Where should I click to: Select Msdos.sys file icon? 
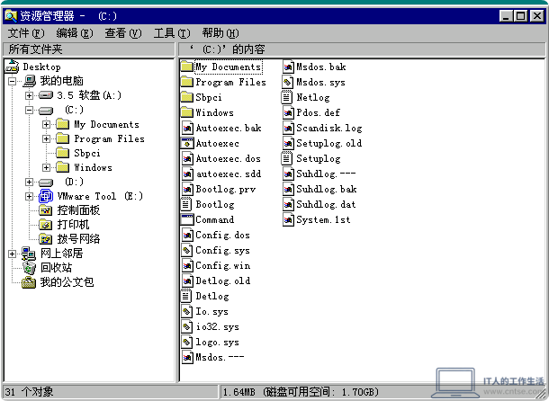[x=288, y=82]
